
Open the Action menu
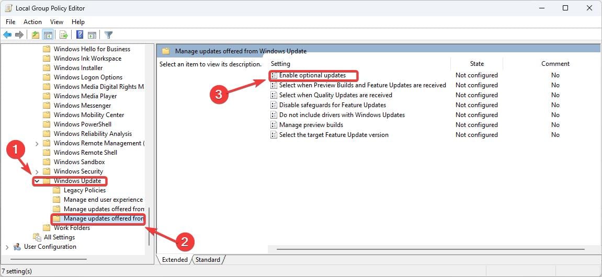click(32, 22)
